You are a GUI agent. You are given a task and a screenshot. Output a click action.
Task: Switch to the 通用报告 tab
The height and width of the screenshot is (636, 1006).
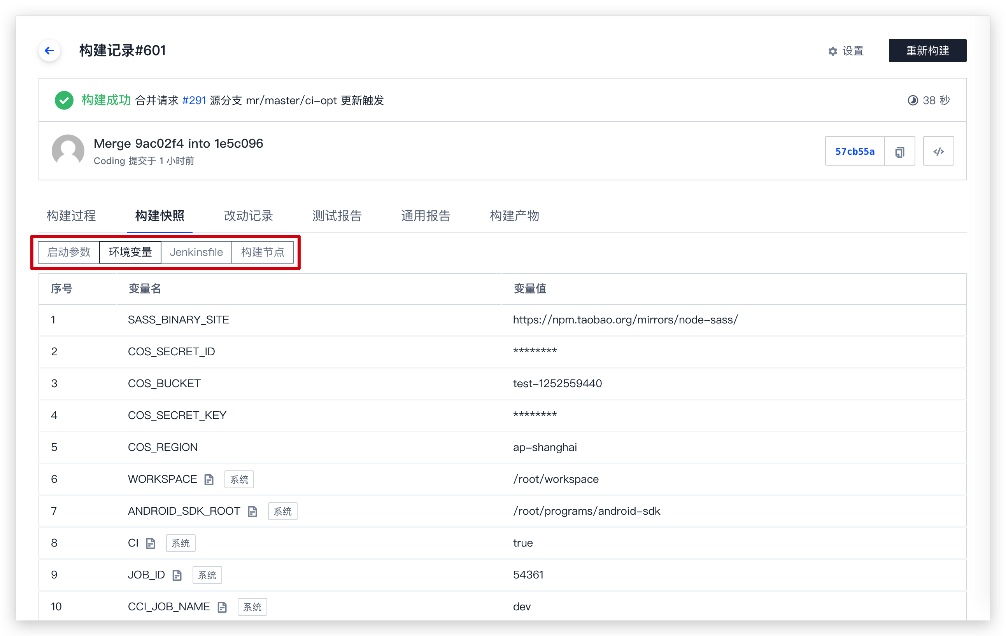point(426,215)
